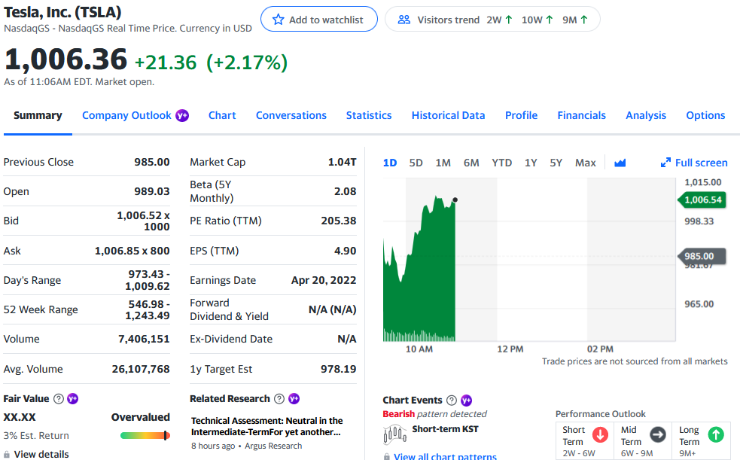The width and height of the screenshot is (740, 460).
Task: Click the Add to watchlist button
Action: click(x=319, y=20)
